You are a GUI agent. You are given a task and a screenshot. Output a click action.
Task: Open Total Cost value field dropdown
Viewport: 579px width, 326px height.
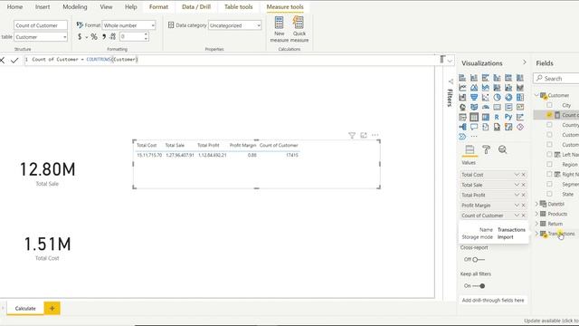pos(517,175)
